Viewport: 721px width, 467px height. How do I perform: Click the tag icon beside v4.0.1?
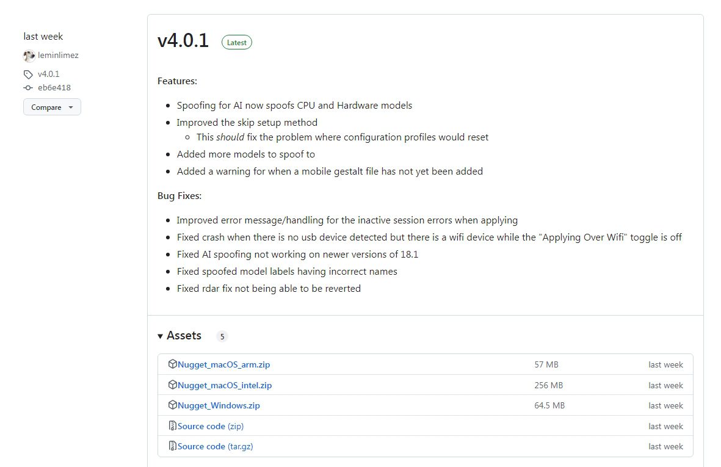tap(28, 74)
